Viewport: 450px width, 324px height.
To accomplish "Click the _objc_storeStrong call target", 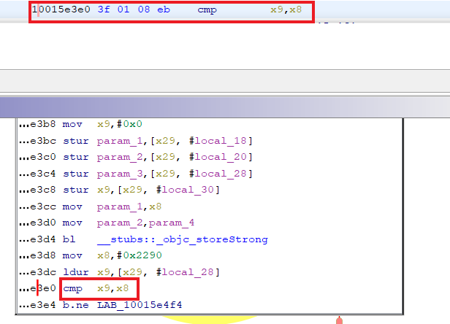I will pos(183,239).
